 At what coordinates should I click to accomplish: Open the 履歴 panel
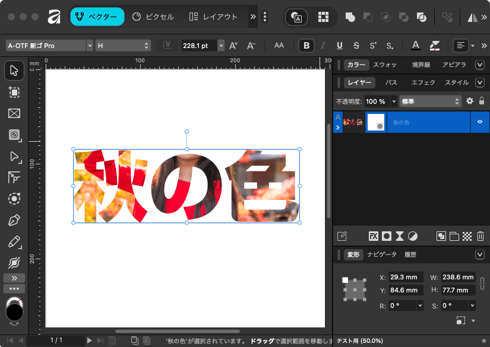point(410,254)
